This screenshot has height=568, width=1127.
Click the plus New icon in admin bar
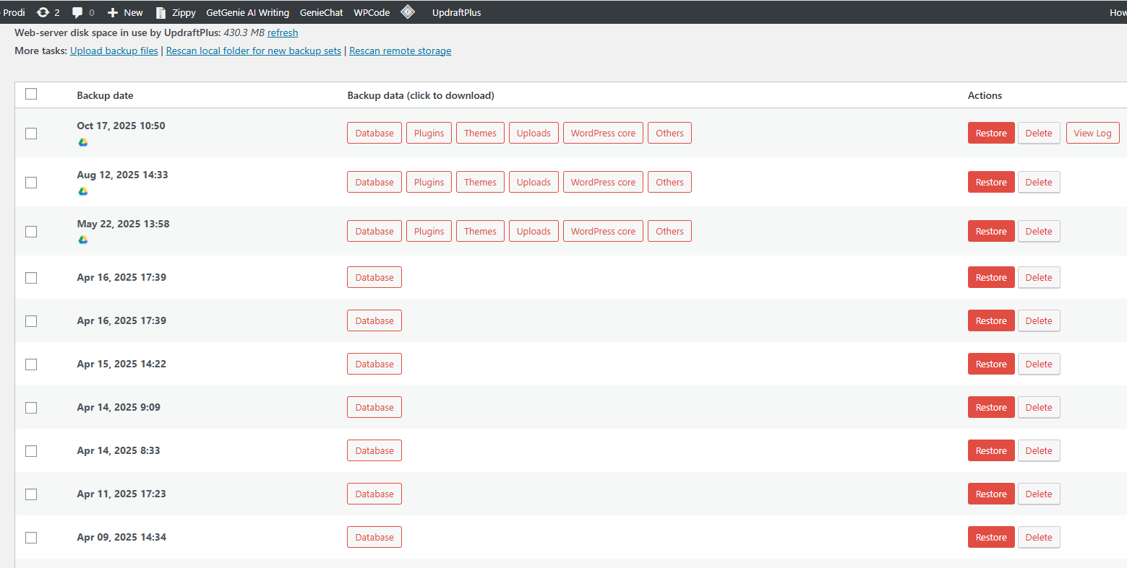pyautogui.click(x=113, y=12)
